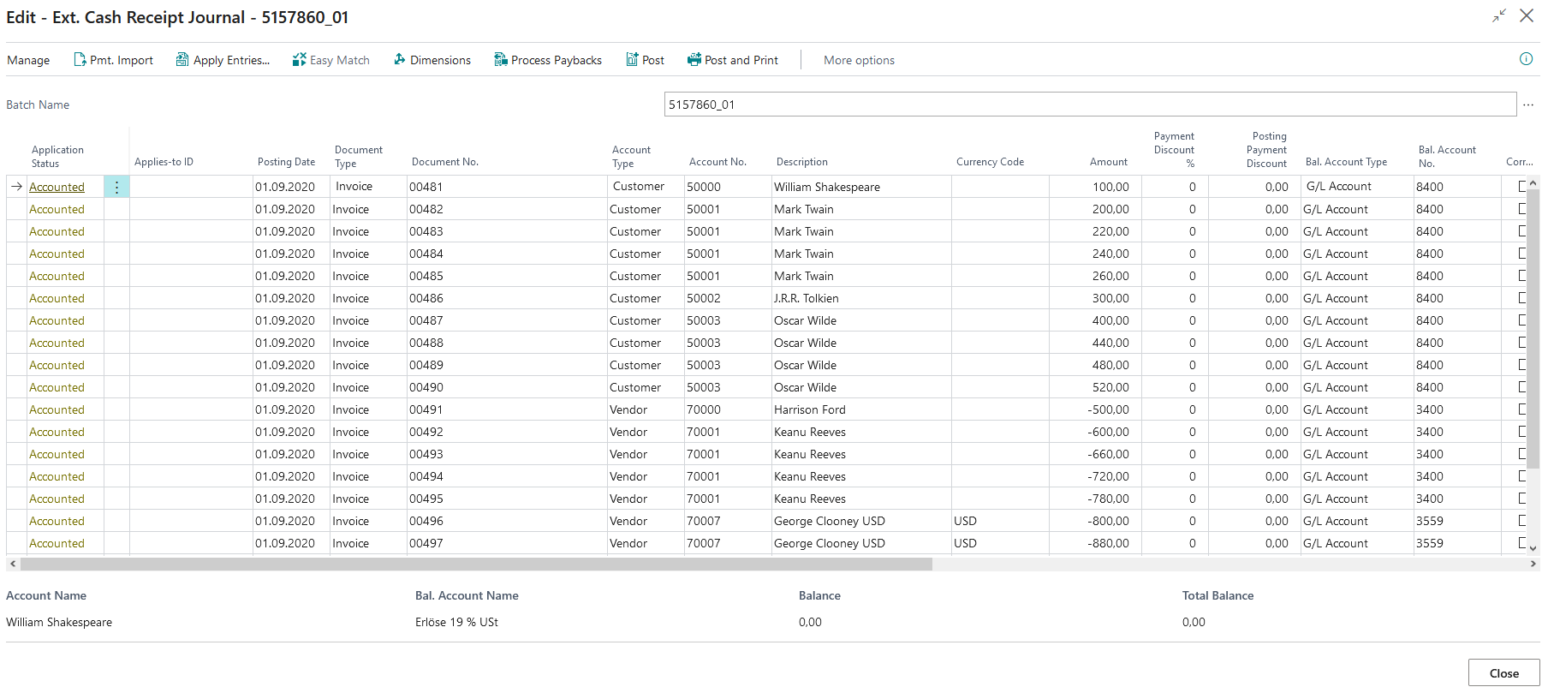Click the Close button

click(x=1503, y=672)
